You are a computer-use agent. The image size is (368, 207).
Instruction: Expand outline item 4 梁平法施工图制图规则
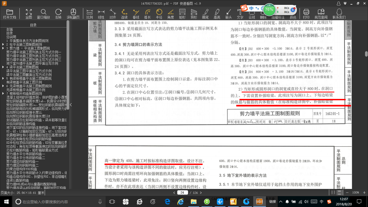coord(3,67)
